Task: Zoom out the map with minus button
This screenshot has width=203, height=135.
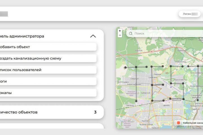Action: [x=120, y=35]
